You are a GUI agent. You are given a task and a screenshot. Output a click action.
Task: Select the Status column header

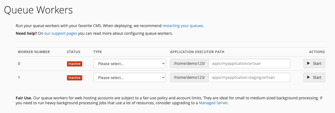click(x=74, y=52)
